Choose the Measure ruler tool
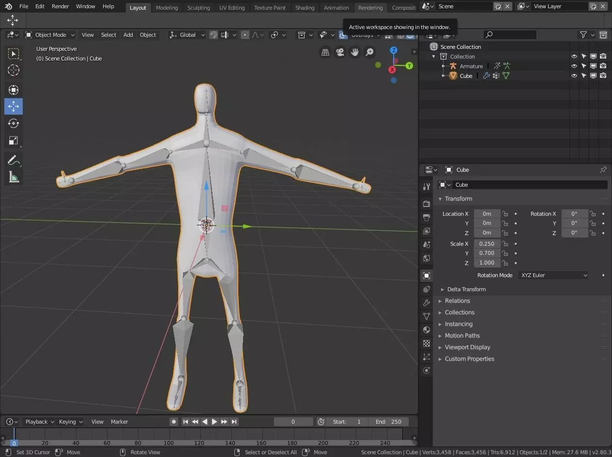Image resolution: width=612 pixels, height=457 pixels. point(14,177)
